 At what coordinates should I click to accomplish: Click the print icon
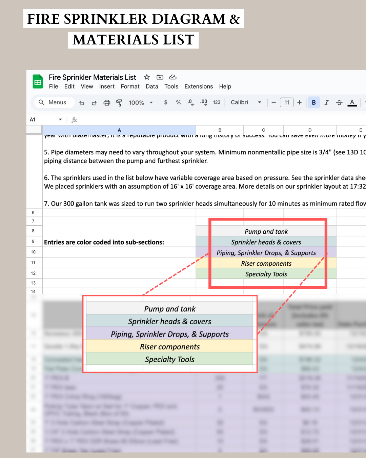107,103
